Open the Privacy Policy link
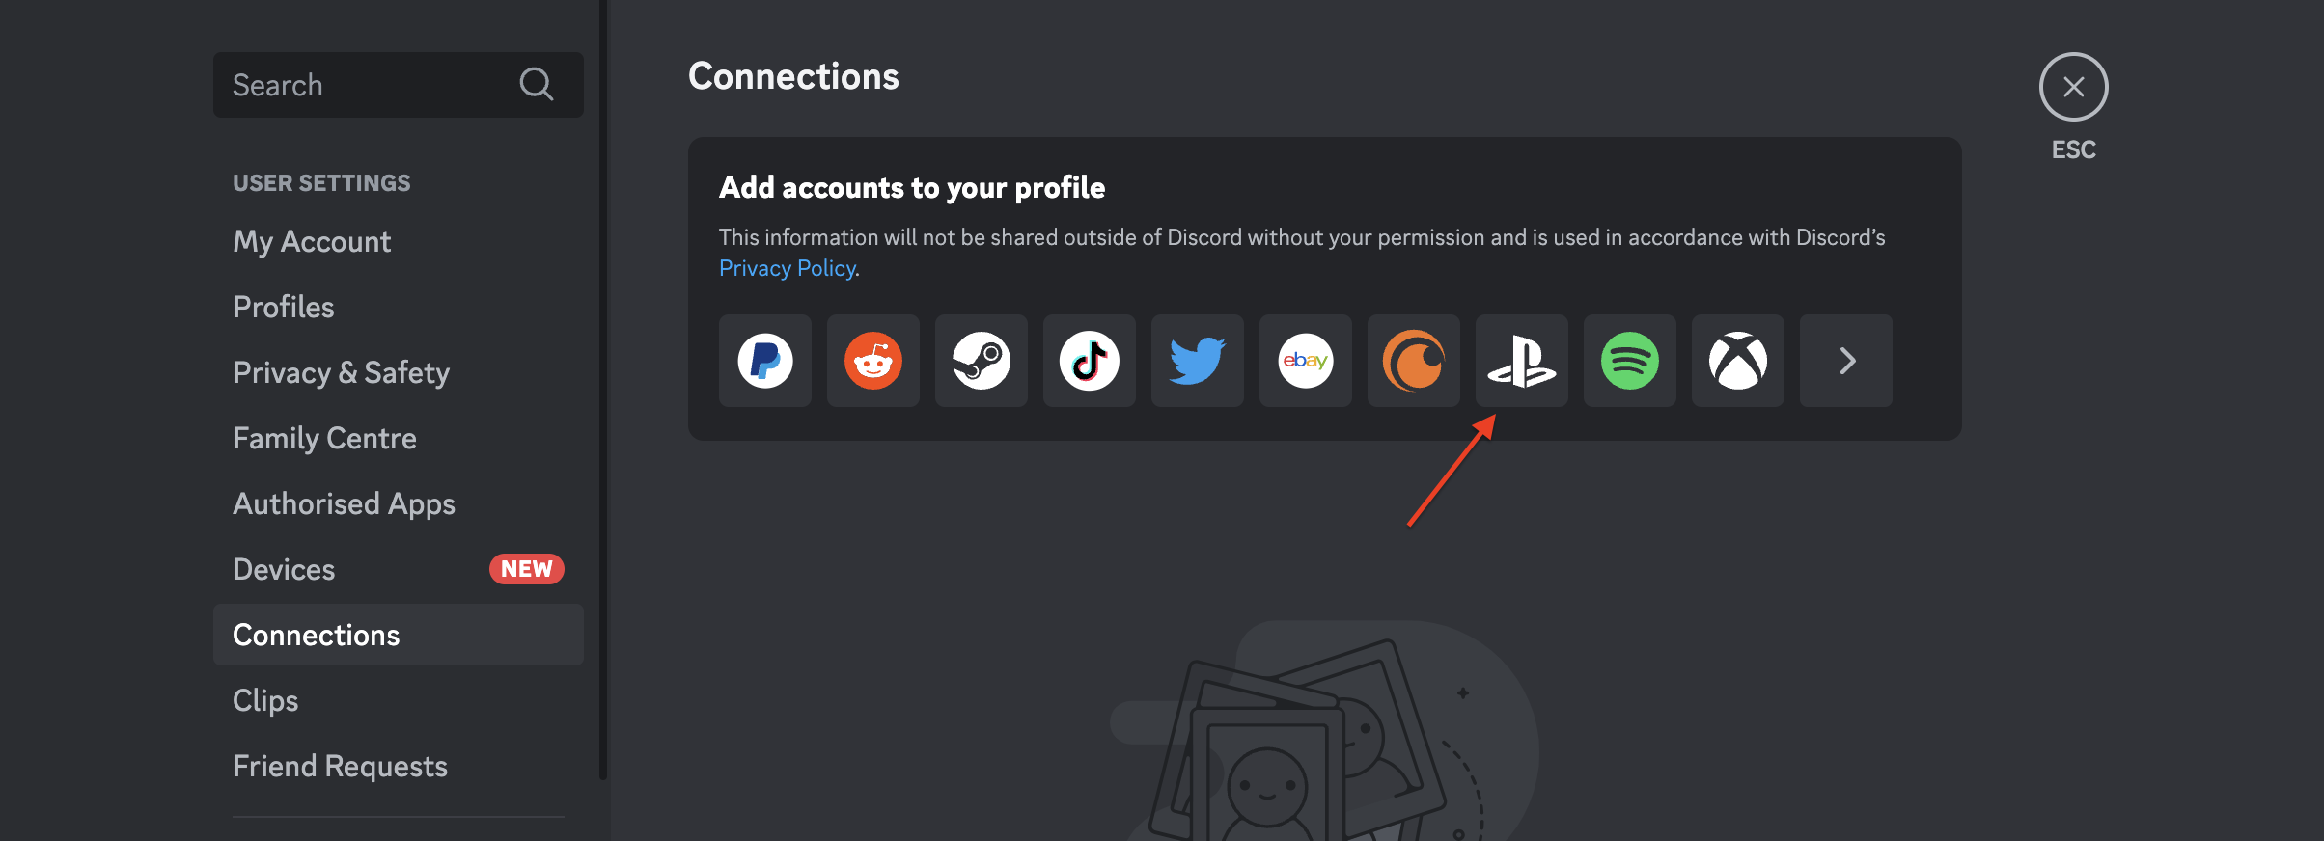 point(787,268)
